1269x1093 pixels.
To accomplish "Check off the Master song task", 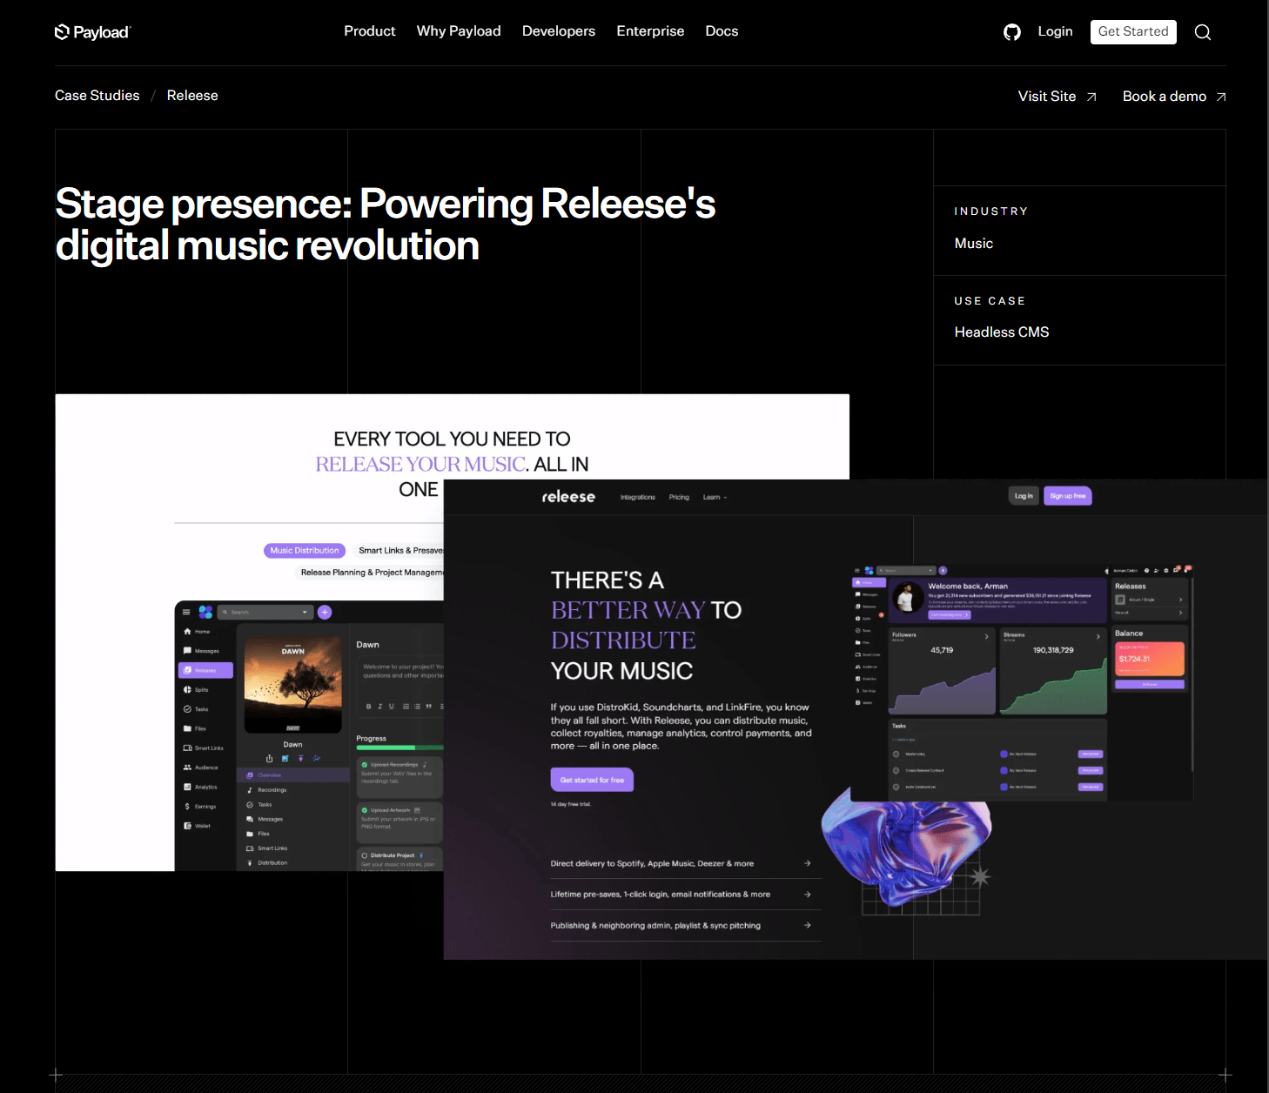I will pos(896,754).
